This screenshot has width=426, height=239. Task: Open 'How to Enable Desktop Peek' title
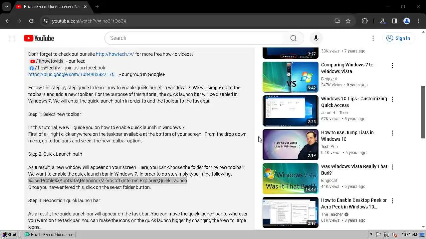coord(354,203)
